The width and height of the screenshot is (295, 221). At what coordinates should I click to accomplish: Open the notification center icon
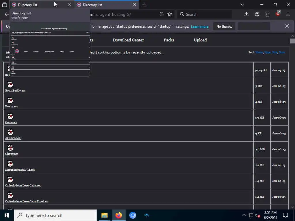(x=285, y=215)
